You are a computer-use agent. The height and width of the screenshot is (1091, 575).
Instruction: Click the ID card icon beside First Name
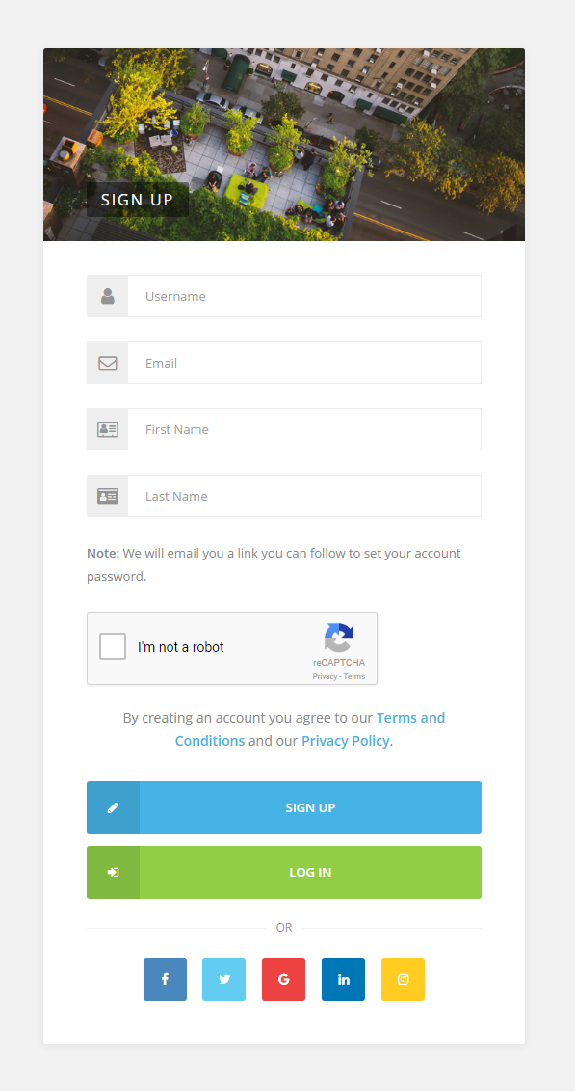(x=107, y=429)
